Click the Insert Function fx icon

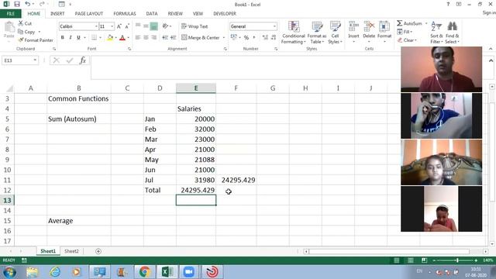83,60
